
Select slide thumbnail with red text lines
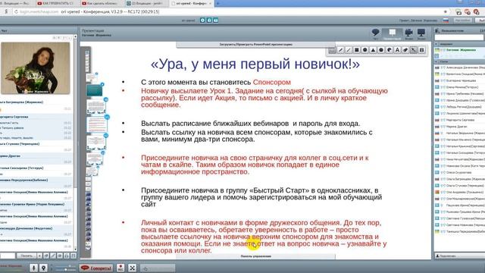tap(97, 124)
